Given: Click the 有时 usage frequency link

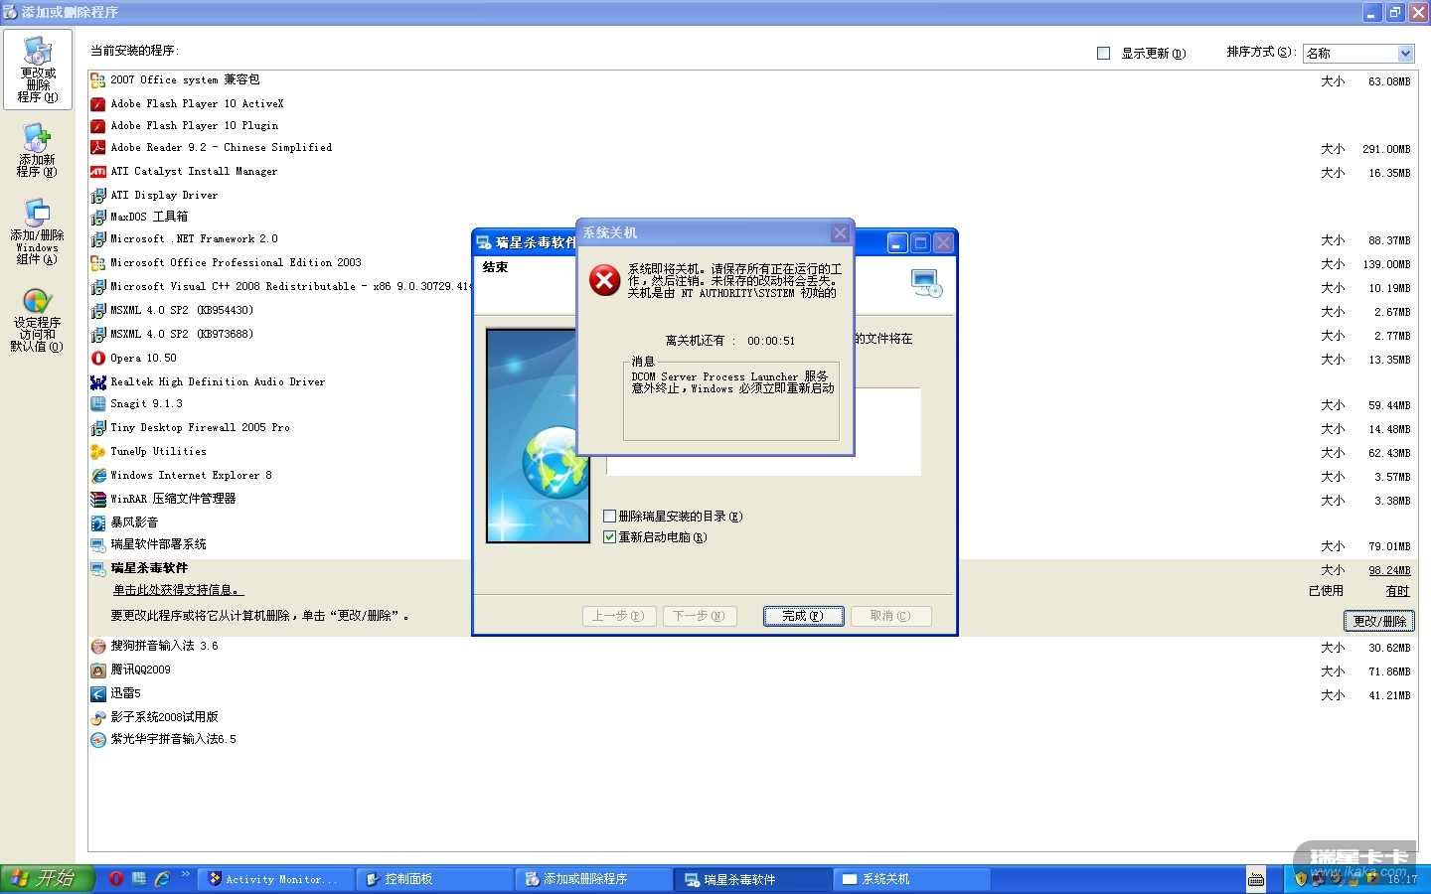Looking at the screenshot, I should tap(1398, 591).
